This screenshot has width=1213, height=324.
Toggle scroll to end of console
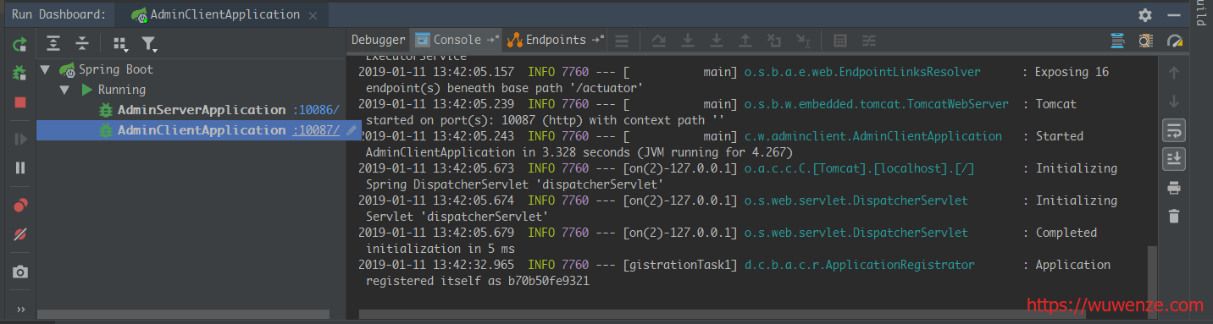click(1174, 159)
